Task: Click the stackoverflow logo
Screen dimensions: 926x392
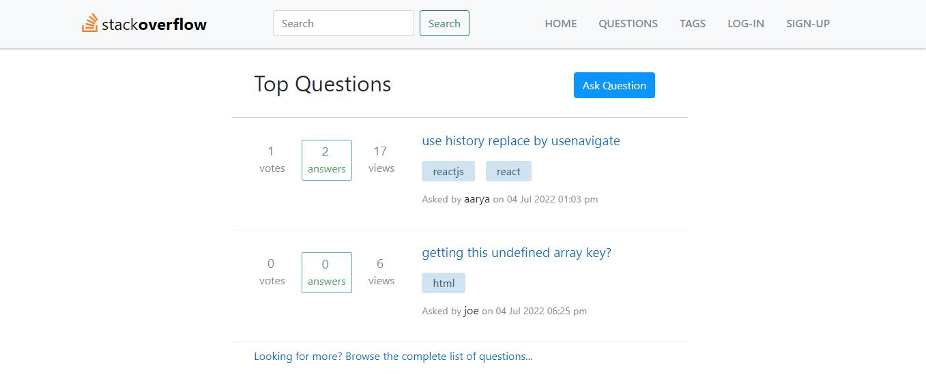Action: (x=145, y=24)
